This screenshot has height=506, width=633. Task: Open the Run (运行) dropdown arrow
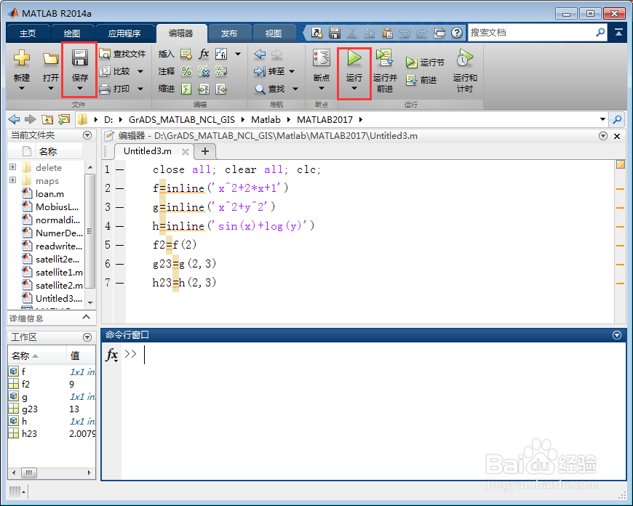coord(354,89)
